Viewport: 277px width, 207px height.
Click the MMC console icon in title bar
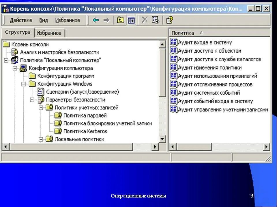coord(6,9)
